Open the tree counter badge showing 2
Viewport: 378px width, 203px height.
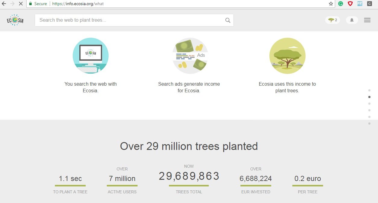click(333, 20)
